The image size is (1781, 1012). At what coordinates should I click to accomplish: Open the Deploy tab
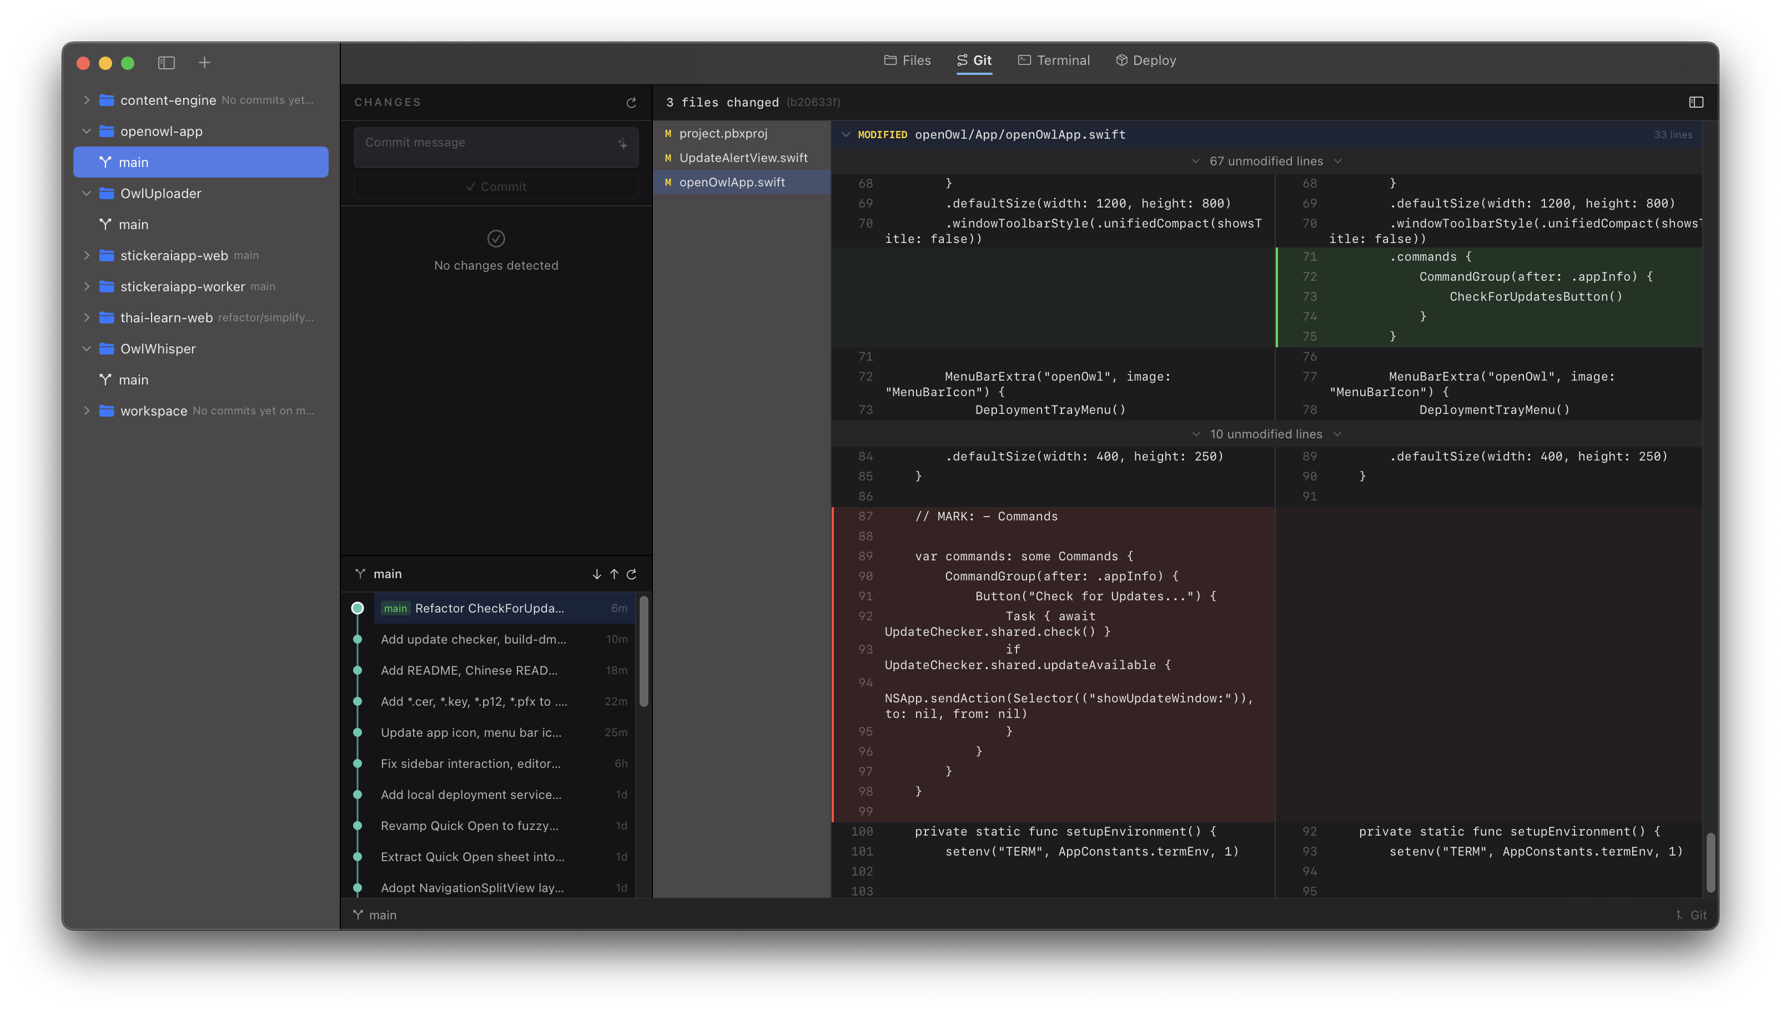(x=1146, y=60)
